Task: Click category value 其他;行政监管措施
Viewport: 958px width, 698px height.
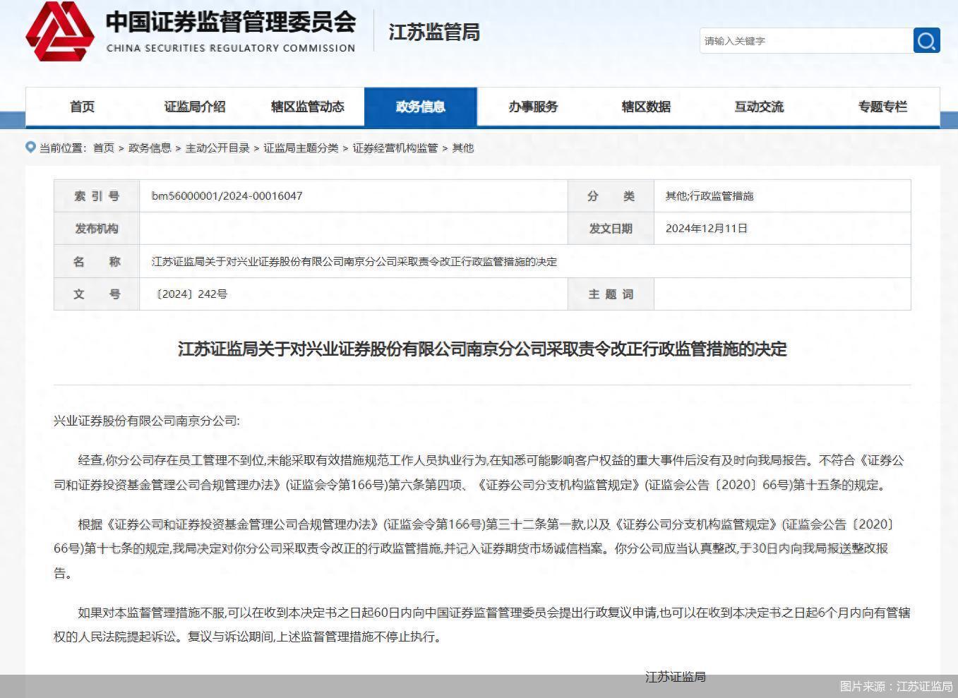Action: tap(709, 195)
